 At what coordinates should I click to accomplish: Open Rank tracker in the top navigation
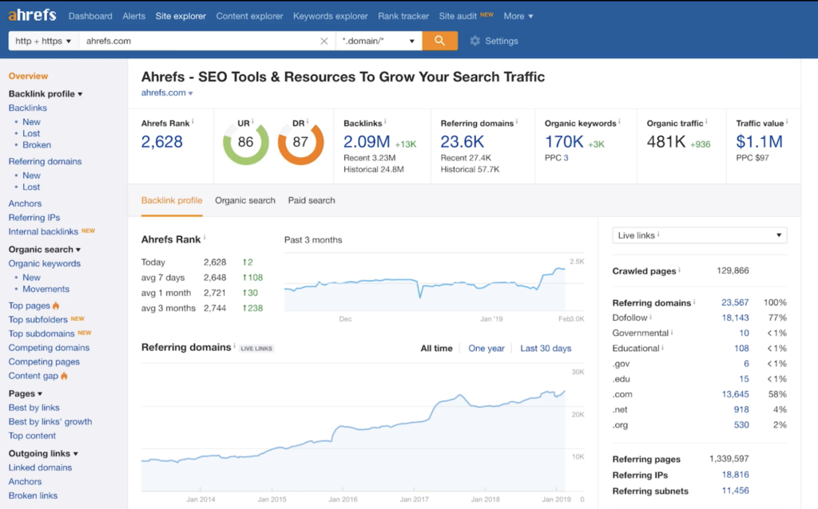pyautogui.click(x=403, y=16)
